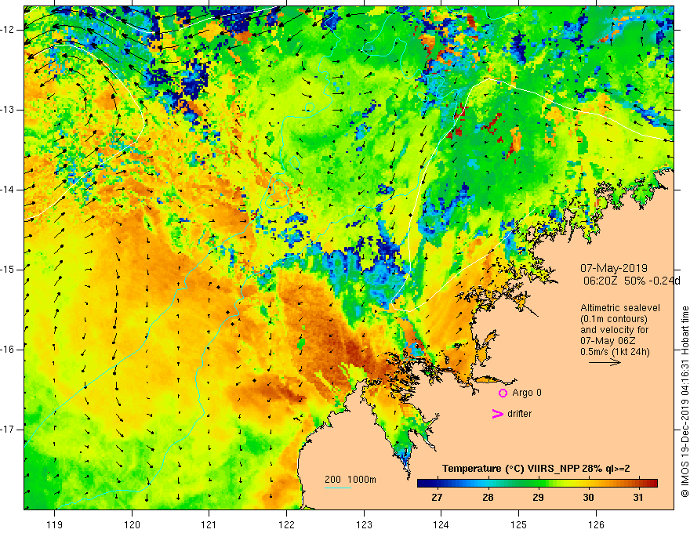The height and width of the screenshot is (533, 690).
Task: Click the latitude label -15
Action: click(8, 270)
